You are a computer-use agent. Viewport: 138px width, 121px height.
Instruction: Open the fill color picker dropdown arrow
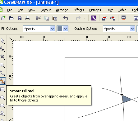[x=66, y=29]
